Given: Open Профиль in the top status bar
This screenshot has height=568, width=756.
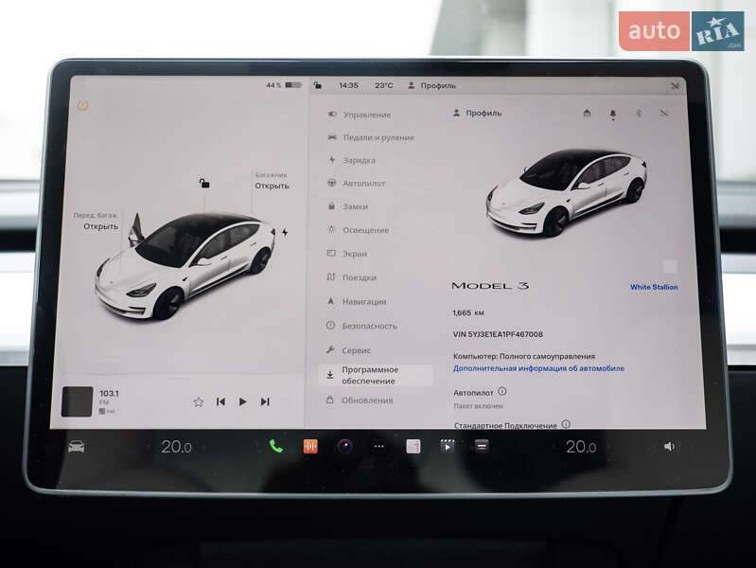Looking at the screenshot, I should (432, 85).
